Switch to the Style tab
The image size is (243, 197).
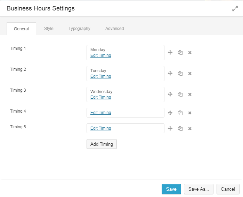click(x=49, y=29)
